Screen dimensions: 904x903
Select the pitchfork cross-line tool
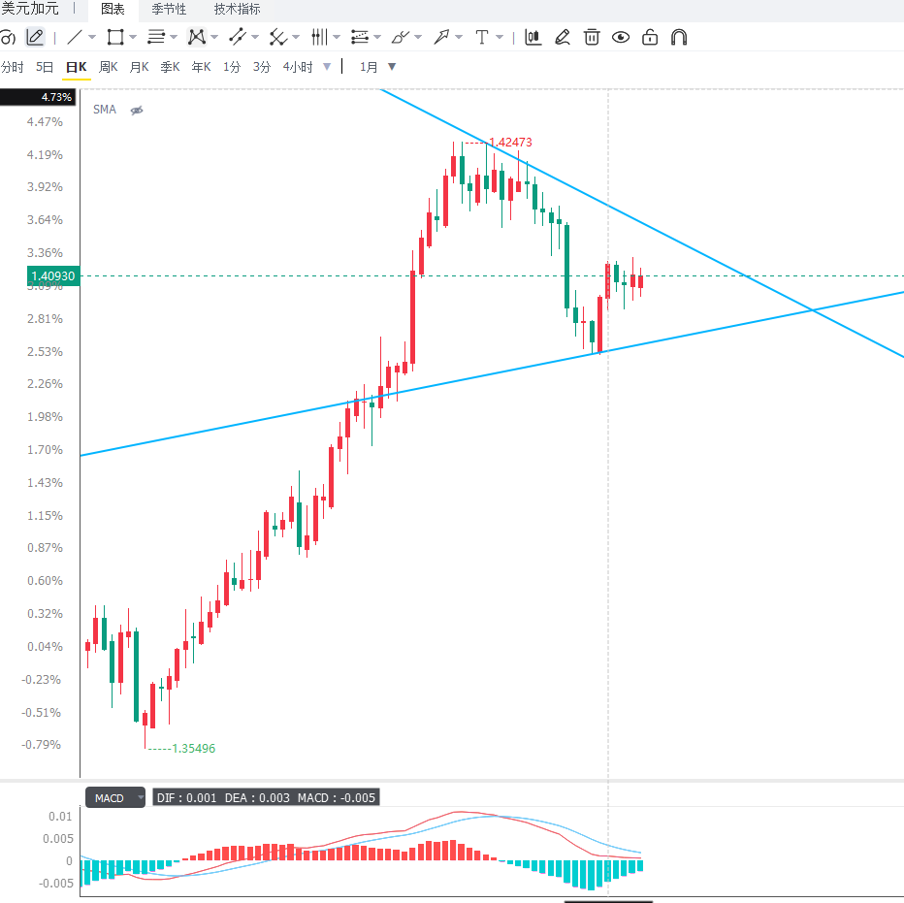(277, 38)
